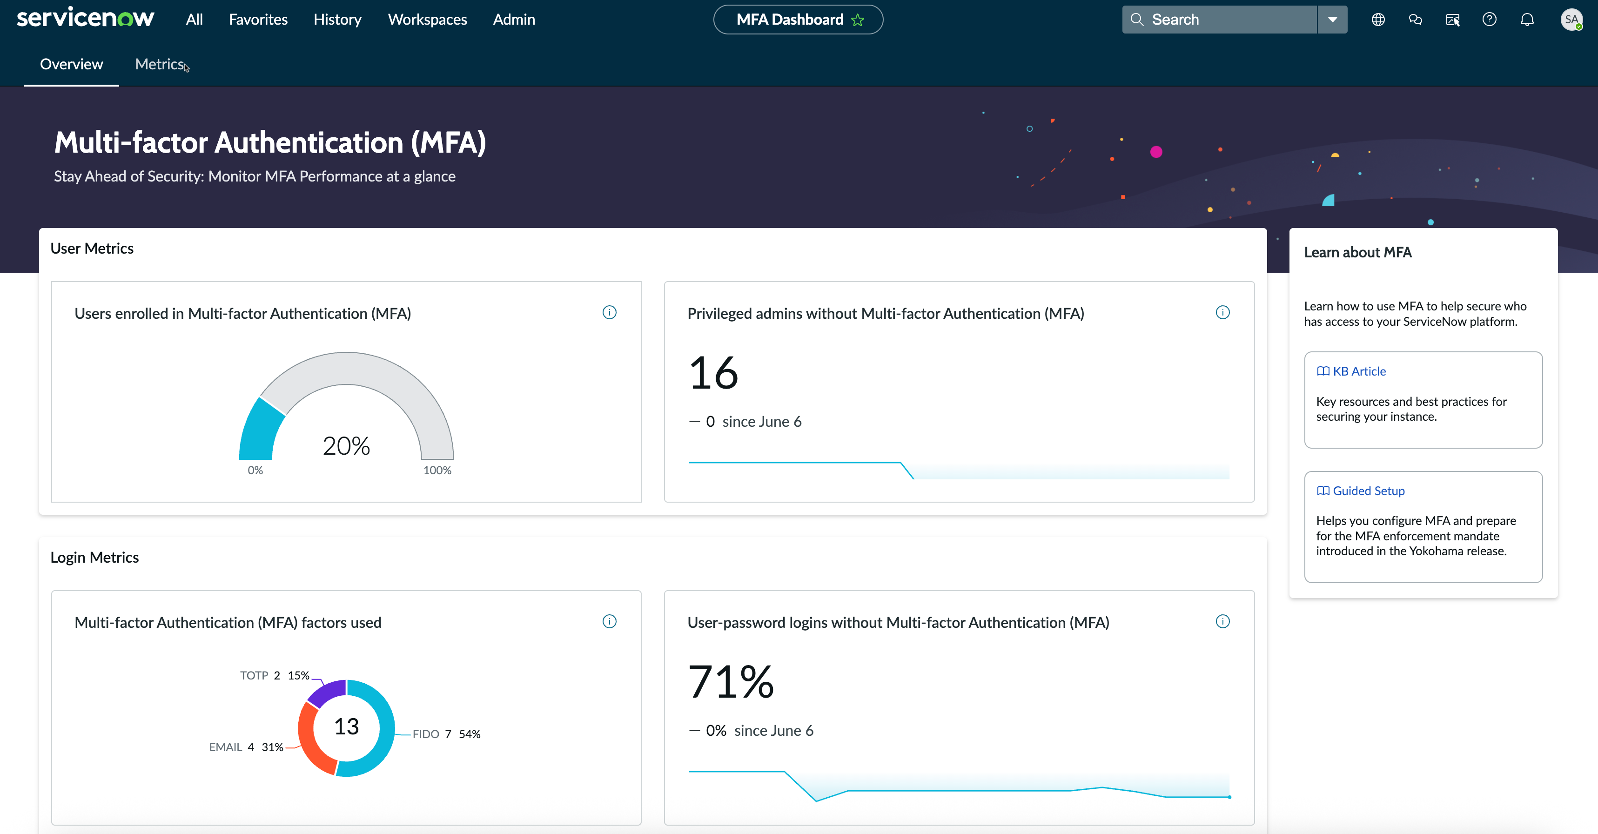This screenshot has height=834, width=1598.
Task: Open the History menu
Action: tap(337, 19)
